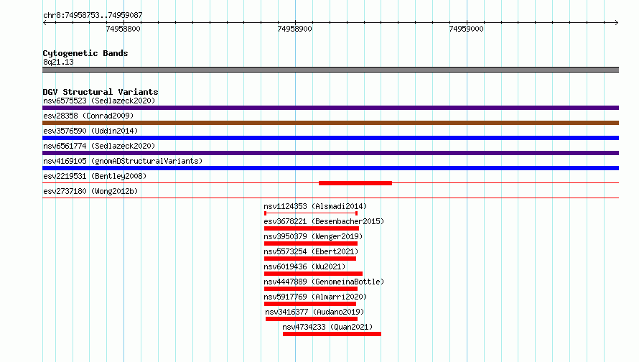Image resolution: width=639 pixels, height=362 pixels.
Task: Open variant nsv6575523 (Sedlazeck2020) label
Action: click(99, 101)
